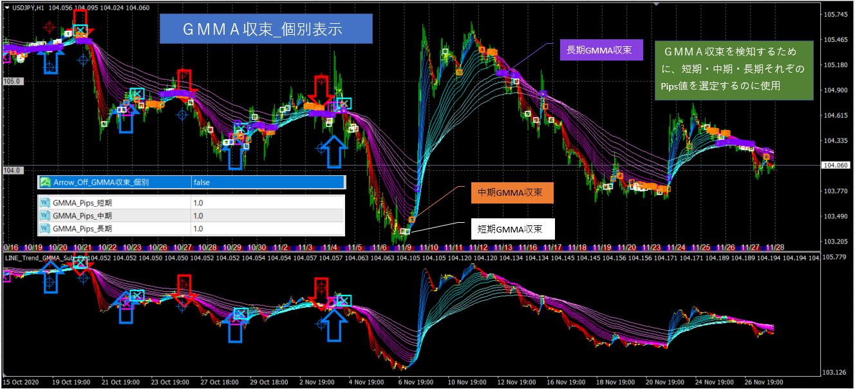Click the icon of GMMA_Pips_短期 row
Screen dimensions: 855x389
pos(45,203)
